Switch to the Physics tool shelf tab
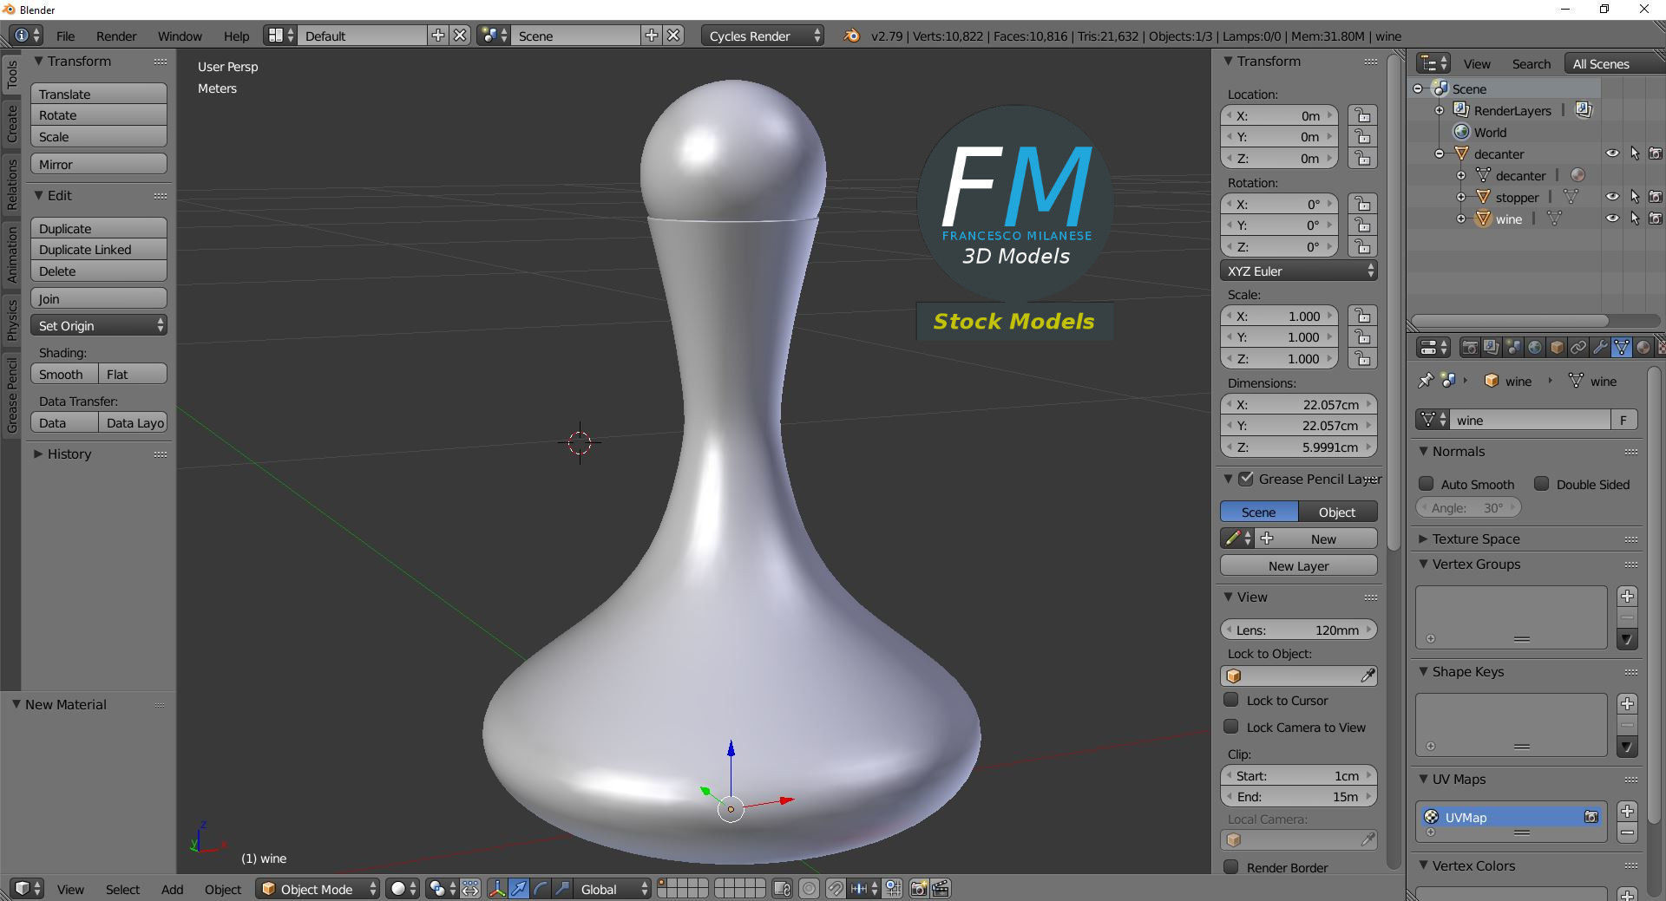Screen dimensions: 1666x901 pyautogui.click(x=11, y=320)
